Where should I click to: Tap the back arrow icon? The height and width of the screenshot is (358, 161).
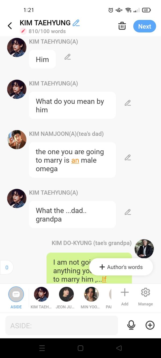[10, 26]
